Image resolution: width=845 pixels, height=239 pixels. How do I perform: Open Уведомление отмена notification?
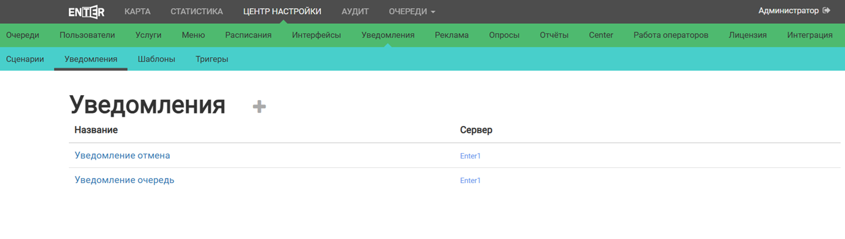point(122,155)
